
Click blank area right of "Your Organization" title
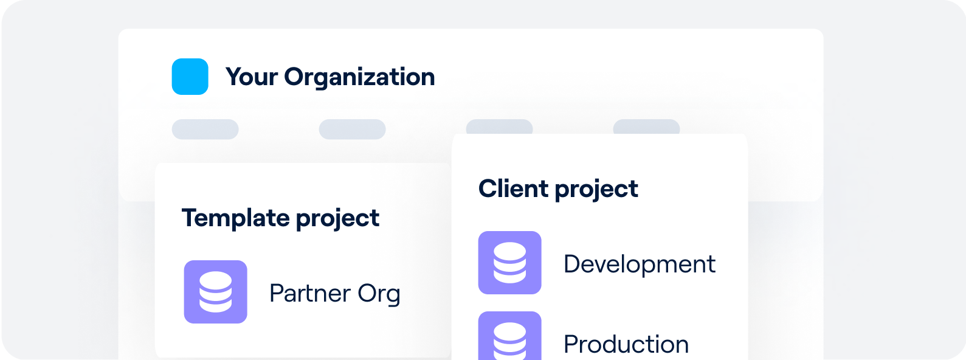tap(608, 77)
